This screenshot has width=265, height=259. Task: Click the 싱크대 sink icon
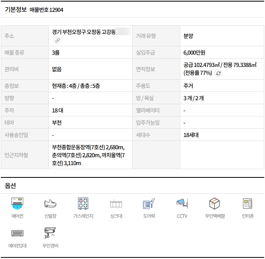pyautogui.click(x=116, y=204)
